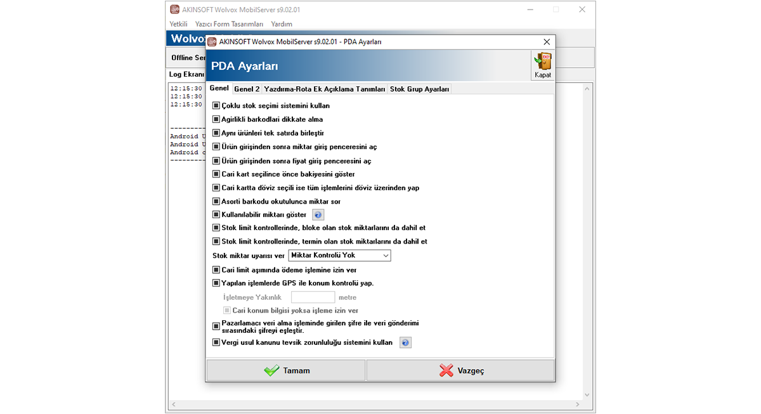Enable Aynı ürünleri tek satırda birleştir
Screen dimensions: 761x414
click(216, 133)
